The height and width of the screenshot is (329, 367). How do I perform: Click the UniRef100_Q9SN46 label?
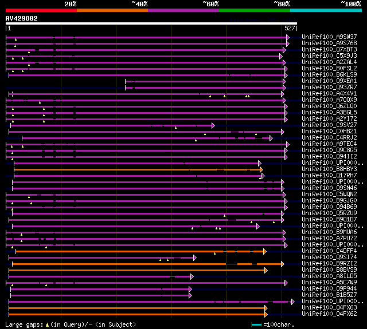329,188
